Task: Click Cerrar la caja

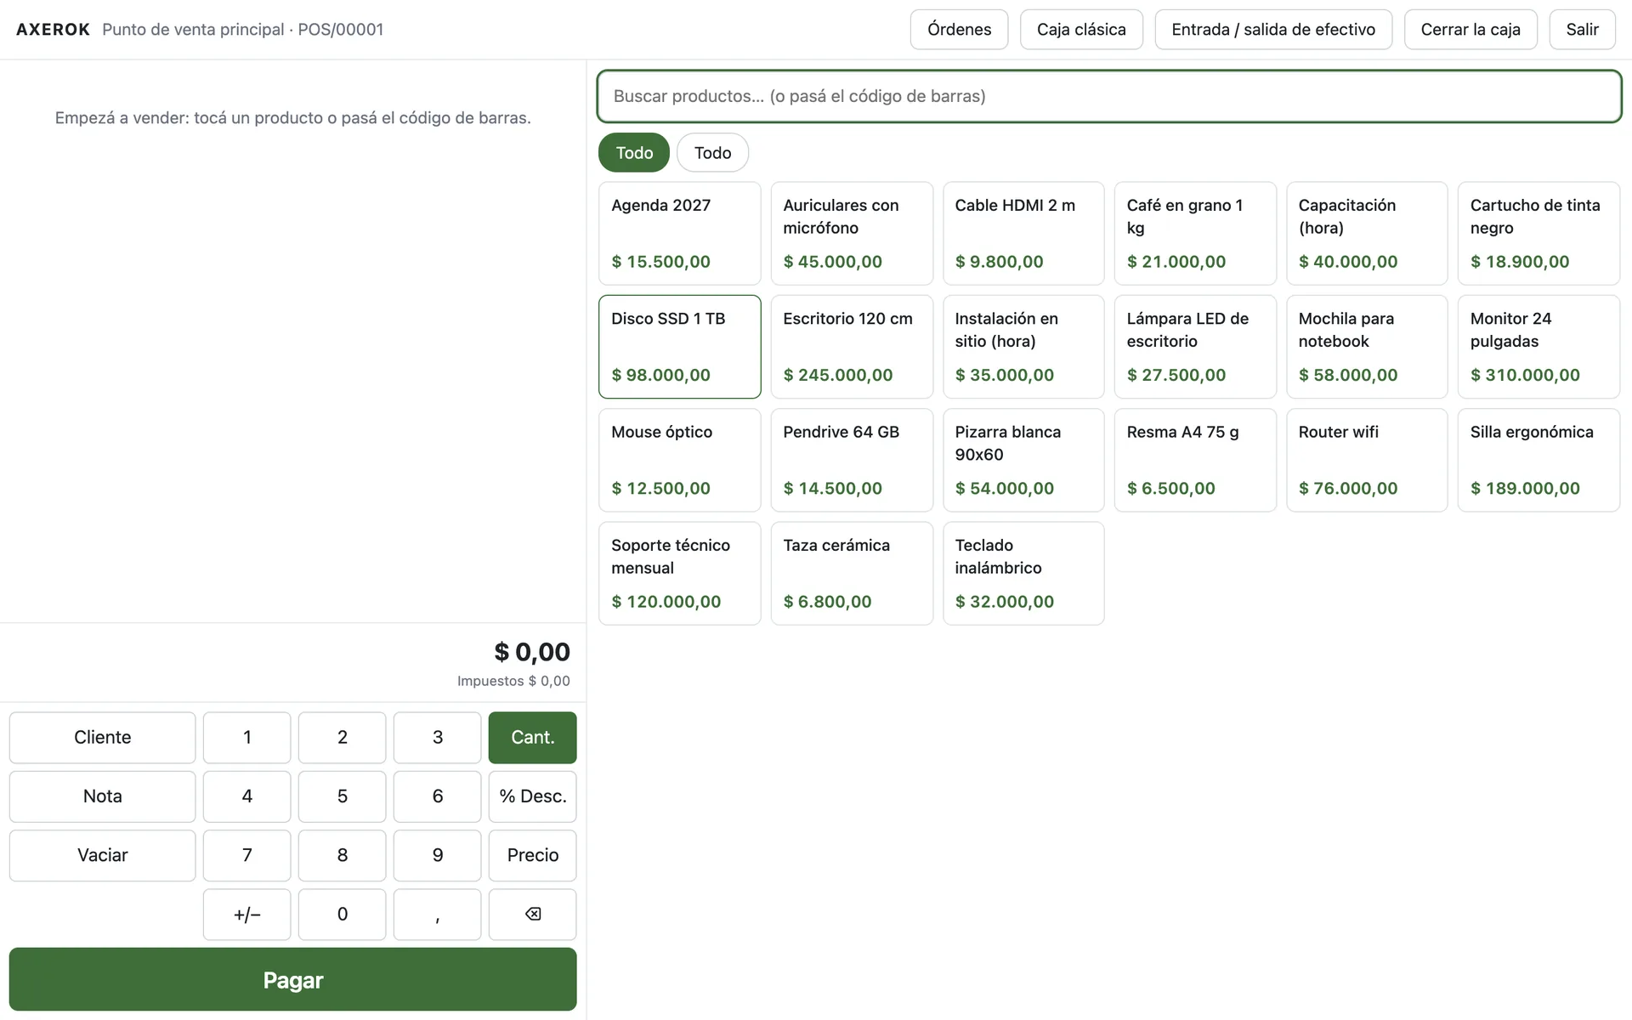Action: pos(1470,30)
